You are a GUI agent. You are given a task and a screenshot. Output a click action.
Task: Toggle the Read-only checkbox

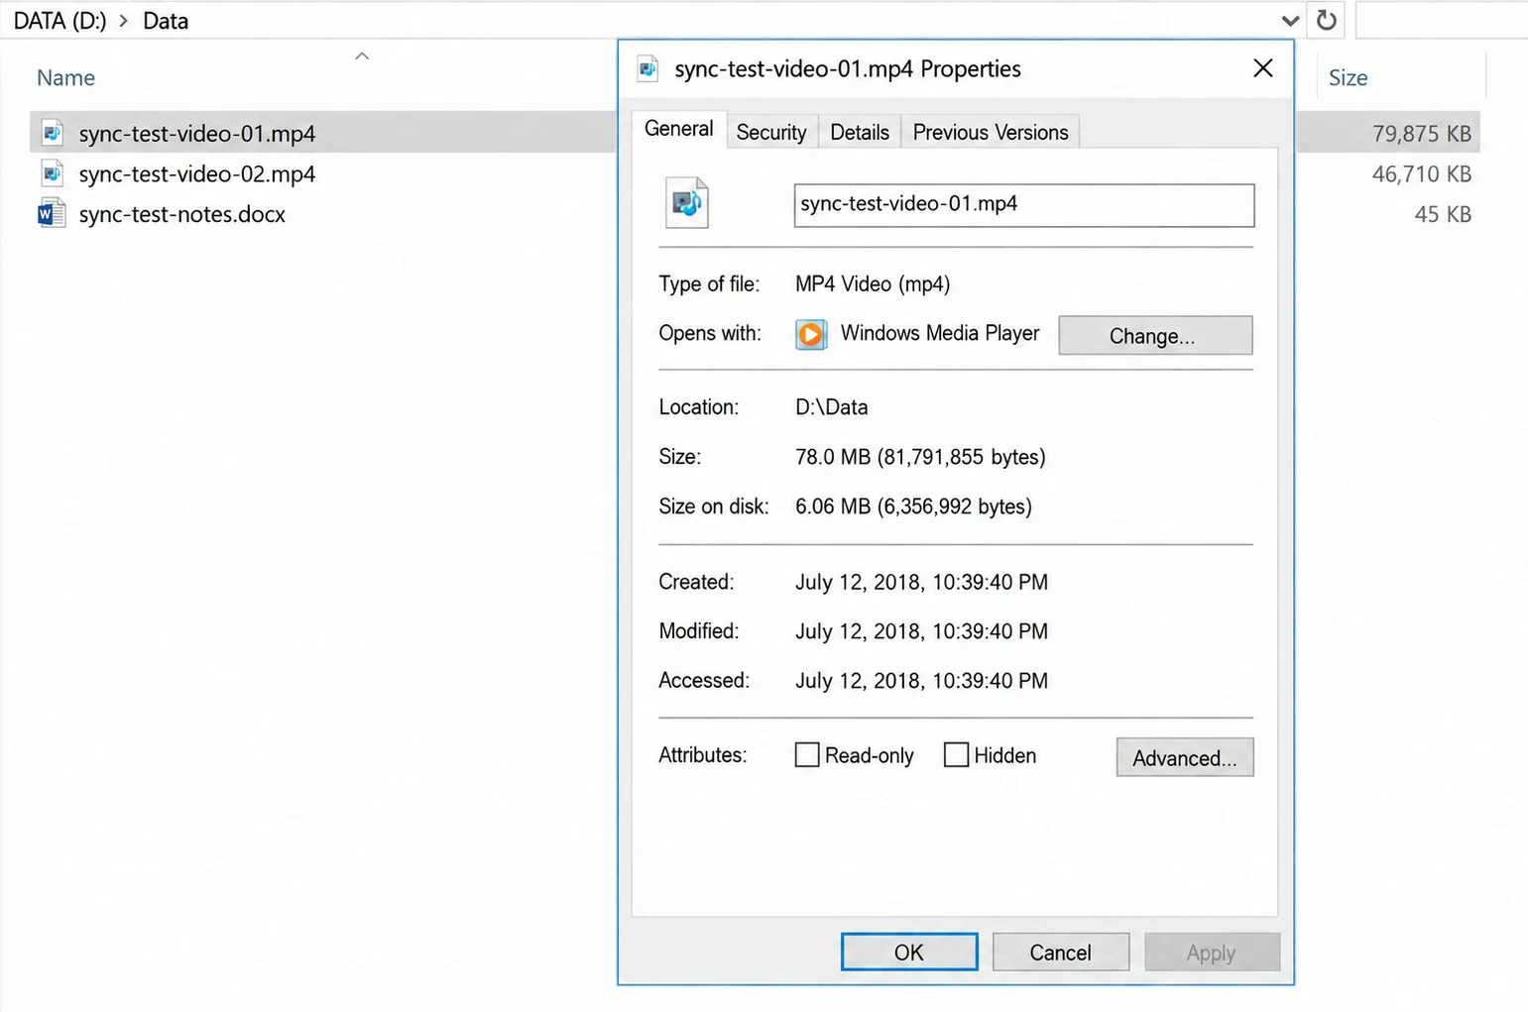807,754
